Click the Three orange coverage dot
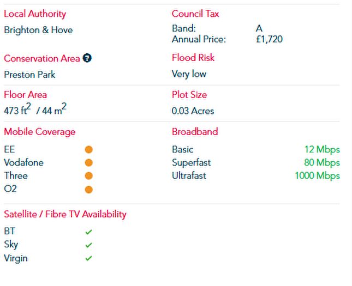352x286 pixels. tap(88, 175)
